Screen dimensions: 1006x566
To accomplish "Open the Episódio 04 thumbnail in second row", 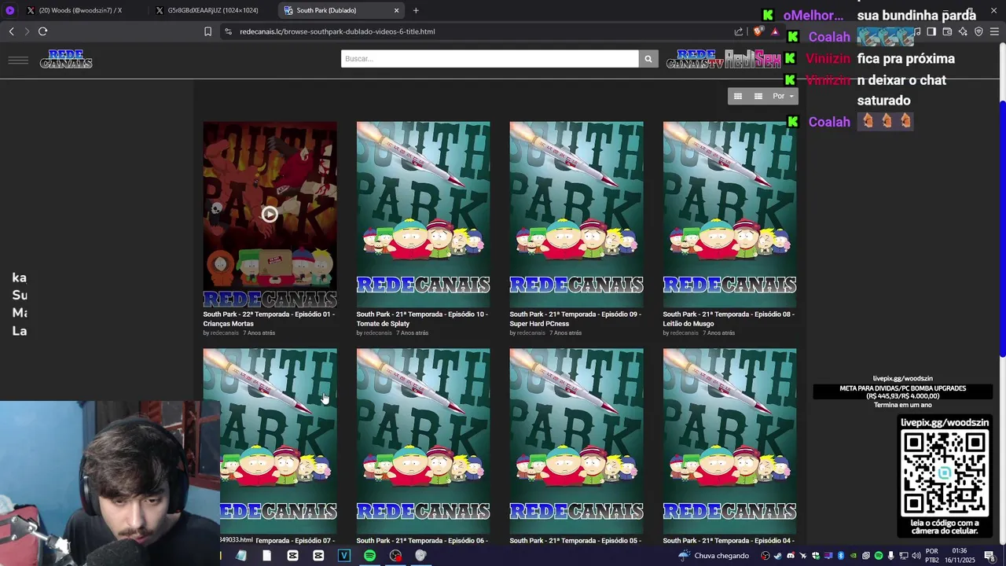I will click(729, 440).
